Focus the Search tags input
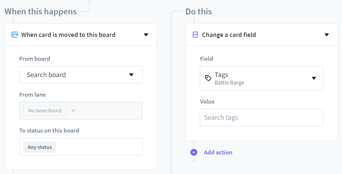Viewport: 342px width, 174px height. (x=261, y=118)
